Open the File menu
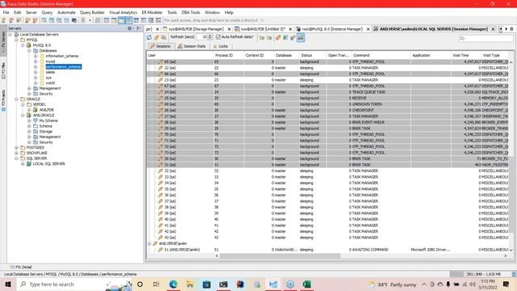This screenshot has width=517, height=291. click(x=6, y=12)
